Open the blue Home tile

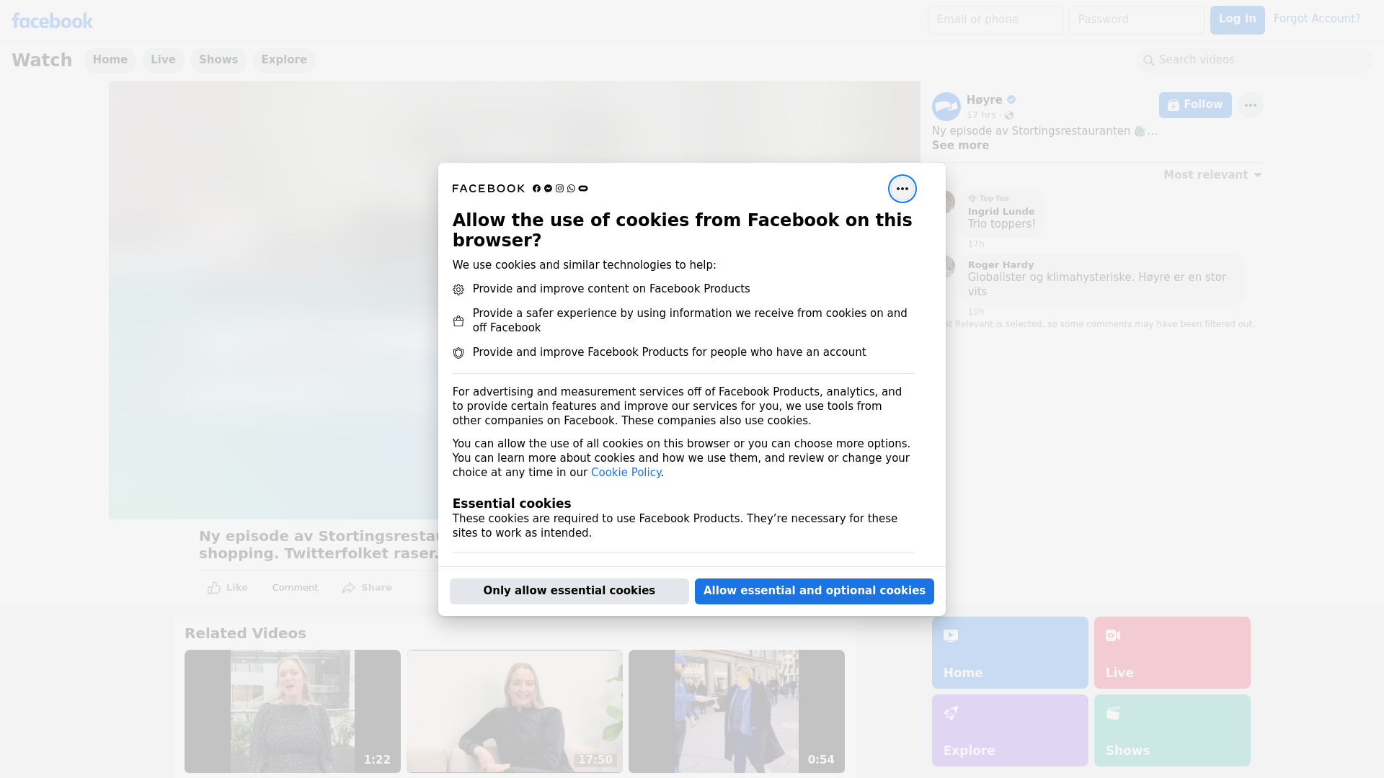pyautogui.click(x=1010, y=653)
